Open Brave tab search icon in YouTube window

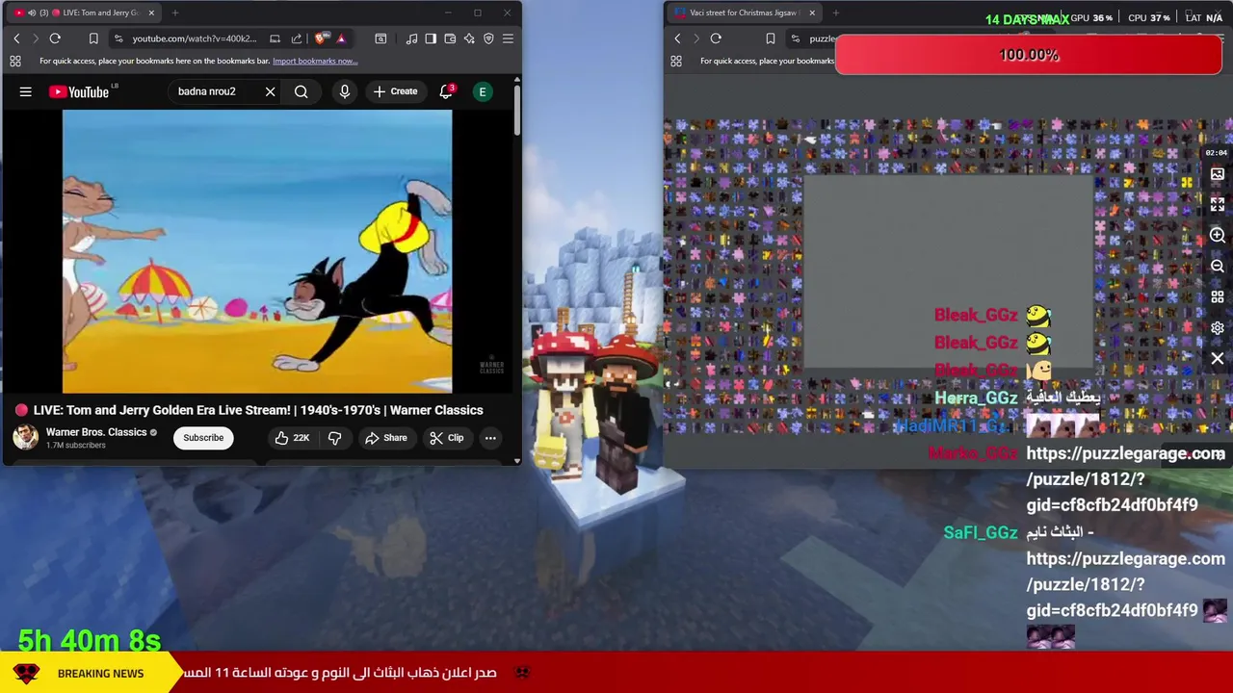pyautogui.click(x=380, y=38)
